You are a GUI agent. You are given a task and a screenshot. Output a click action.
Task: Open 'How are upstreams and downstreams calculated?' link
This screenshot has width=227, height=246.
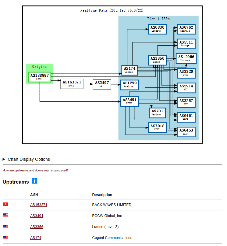tap(35, 170)
